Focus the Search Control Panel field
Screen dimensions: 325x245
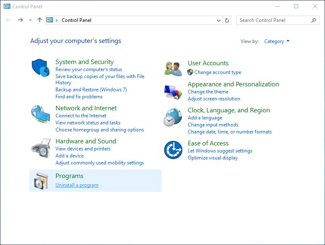tap(274, 20)
